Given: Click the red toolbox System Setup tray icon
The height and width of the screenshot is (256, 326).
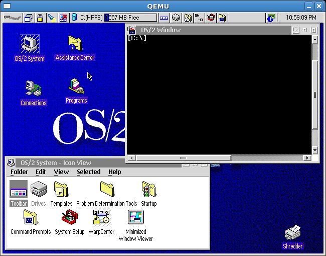Looking at the screenshot, I should click(211, 18).
